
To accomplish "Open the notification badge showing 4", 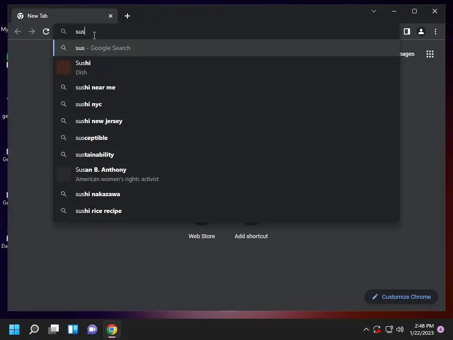I will pyautogui.click(x=441, y=329).
